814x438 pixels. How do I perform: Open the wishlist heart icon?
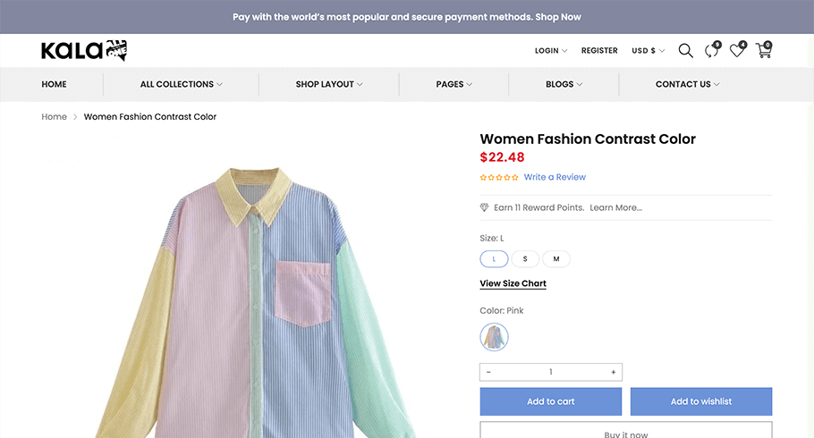coord(738,50)
